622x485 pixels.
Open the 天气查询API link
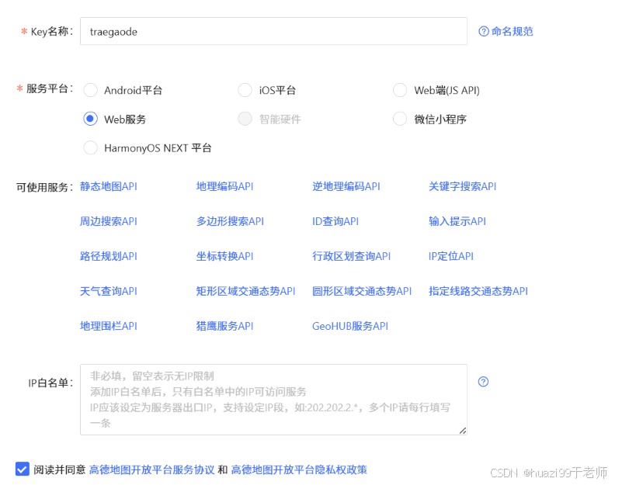pos(108,291)
